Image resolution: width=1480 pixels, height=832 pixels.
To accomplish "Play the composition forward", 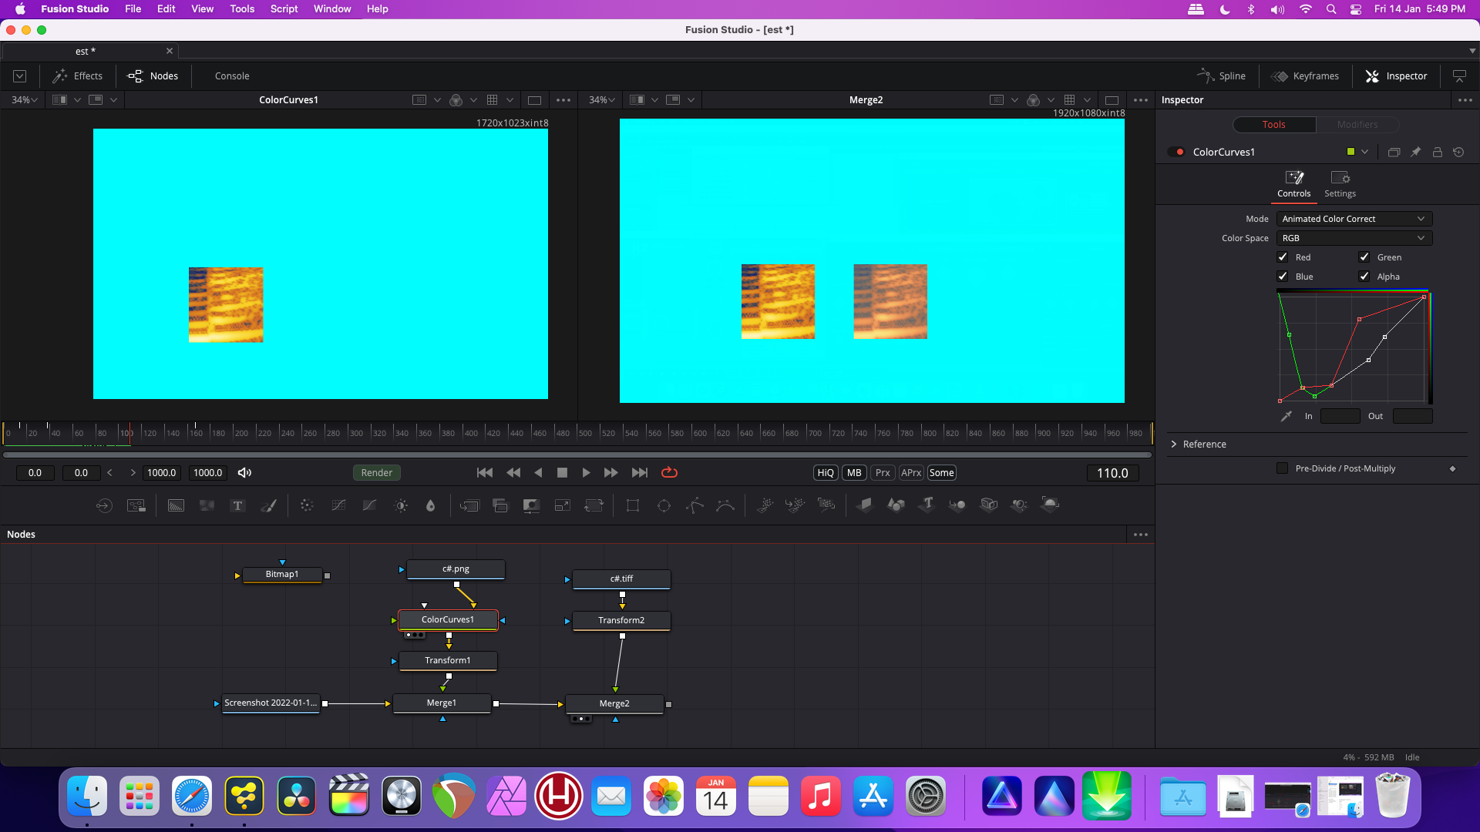I will (x=586, y=473).
